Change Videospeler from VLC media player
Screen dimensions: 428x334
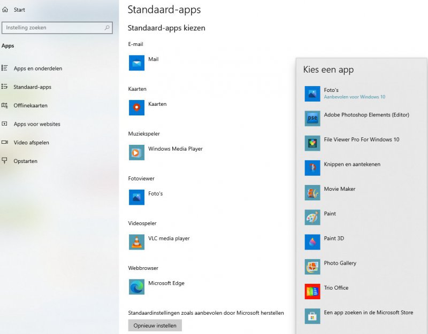click(169, 238)
